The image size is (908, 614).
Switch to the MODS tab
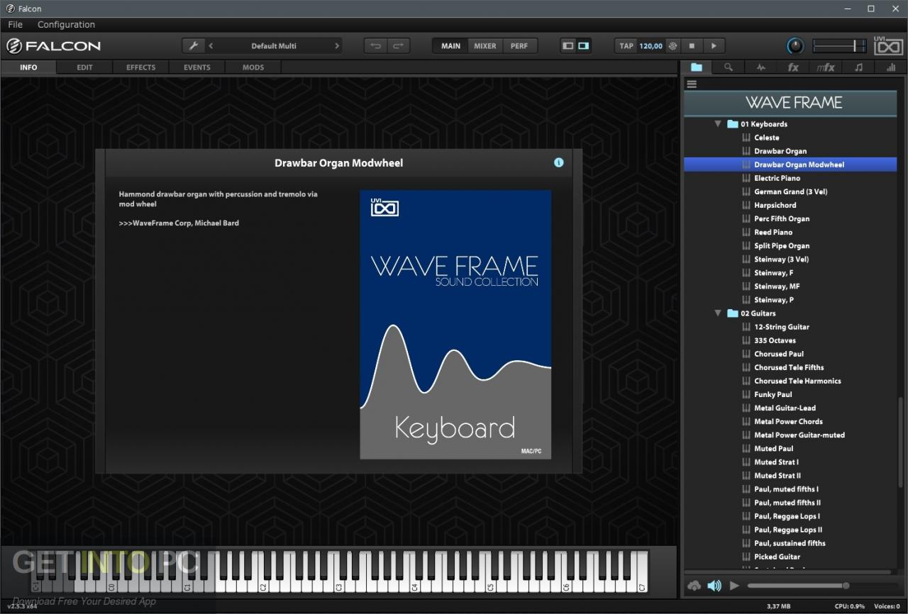click(253, 67)
